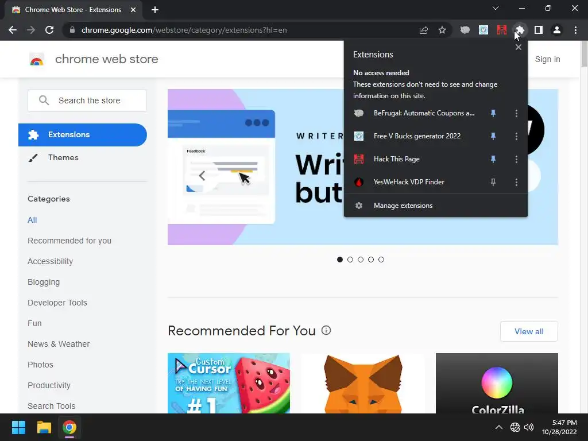Go back to the previous page
Image resolution: width=588 pixels, height=441 pixels.
coord(13,30)
